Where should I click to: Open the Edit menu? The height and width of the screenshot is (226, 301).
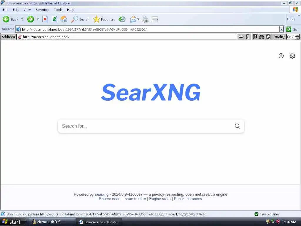pyautogui.click(x=16, y=10)
